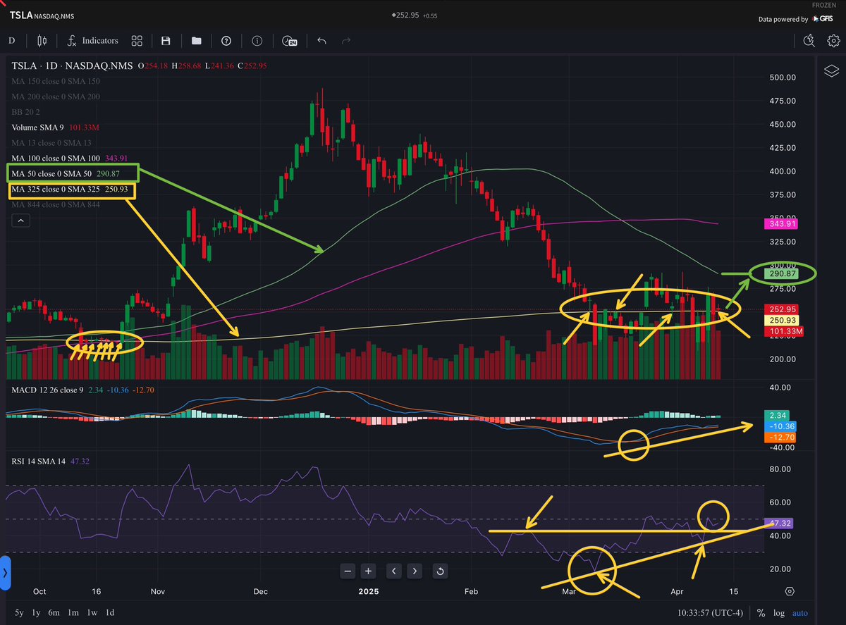This screenshot has width=846, height=625.
Task: Toggle hidden MA 150 indicator legend
Action: pos(56,81)
